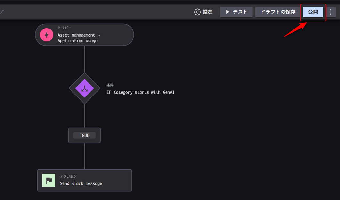Select the condition node icon on canvas

pos(84,88)
